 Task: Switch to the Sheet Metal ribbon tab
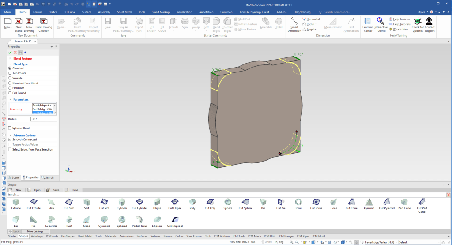(x=125, y=12)
